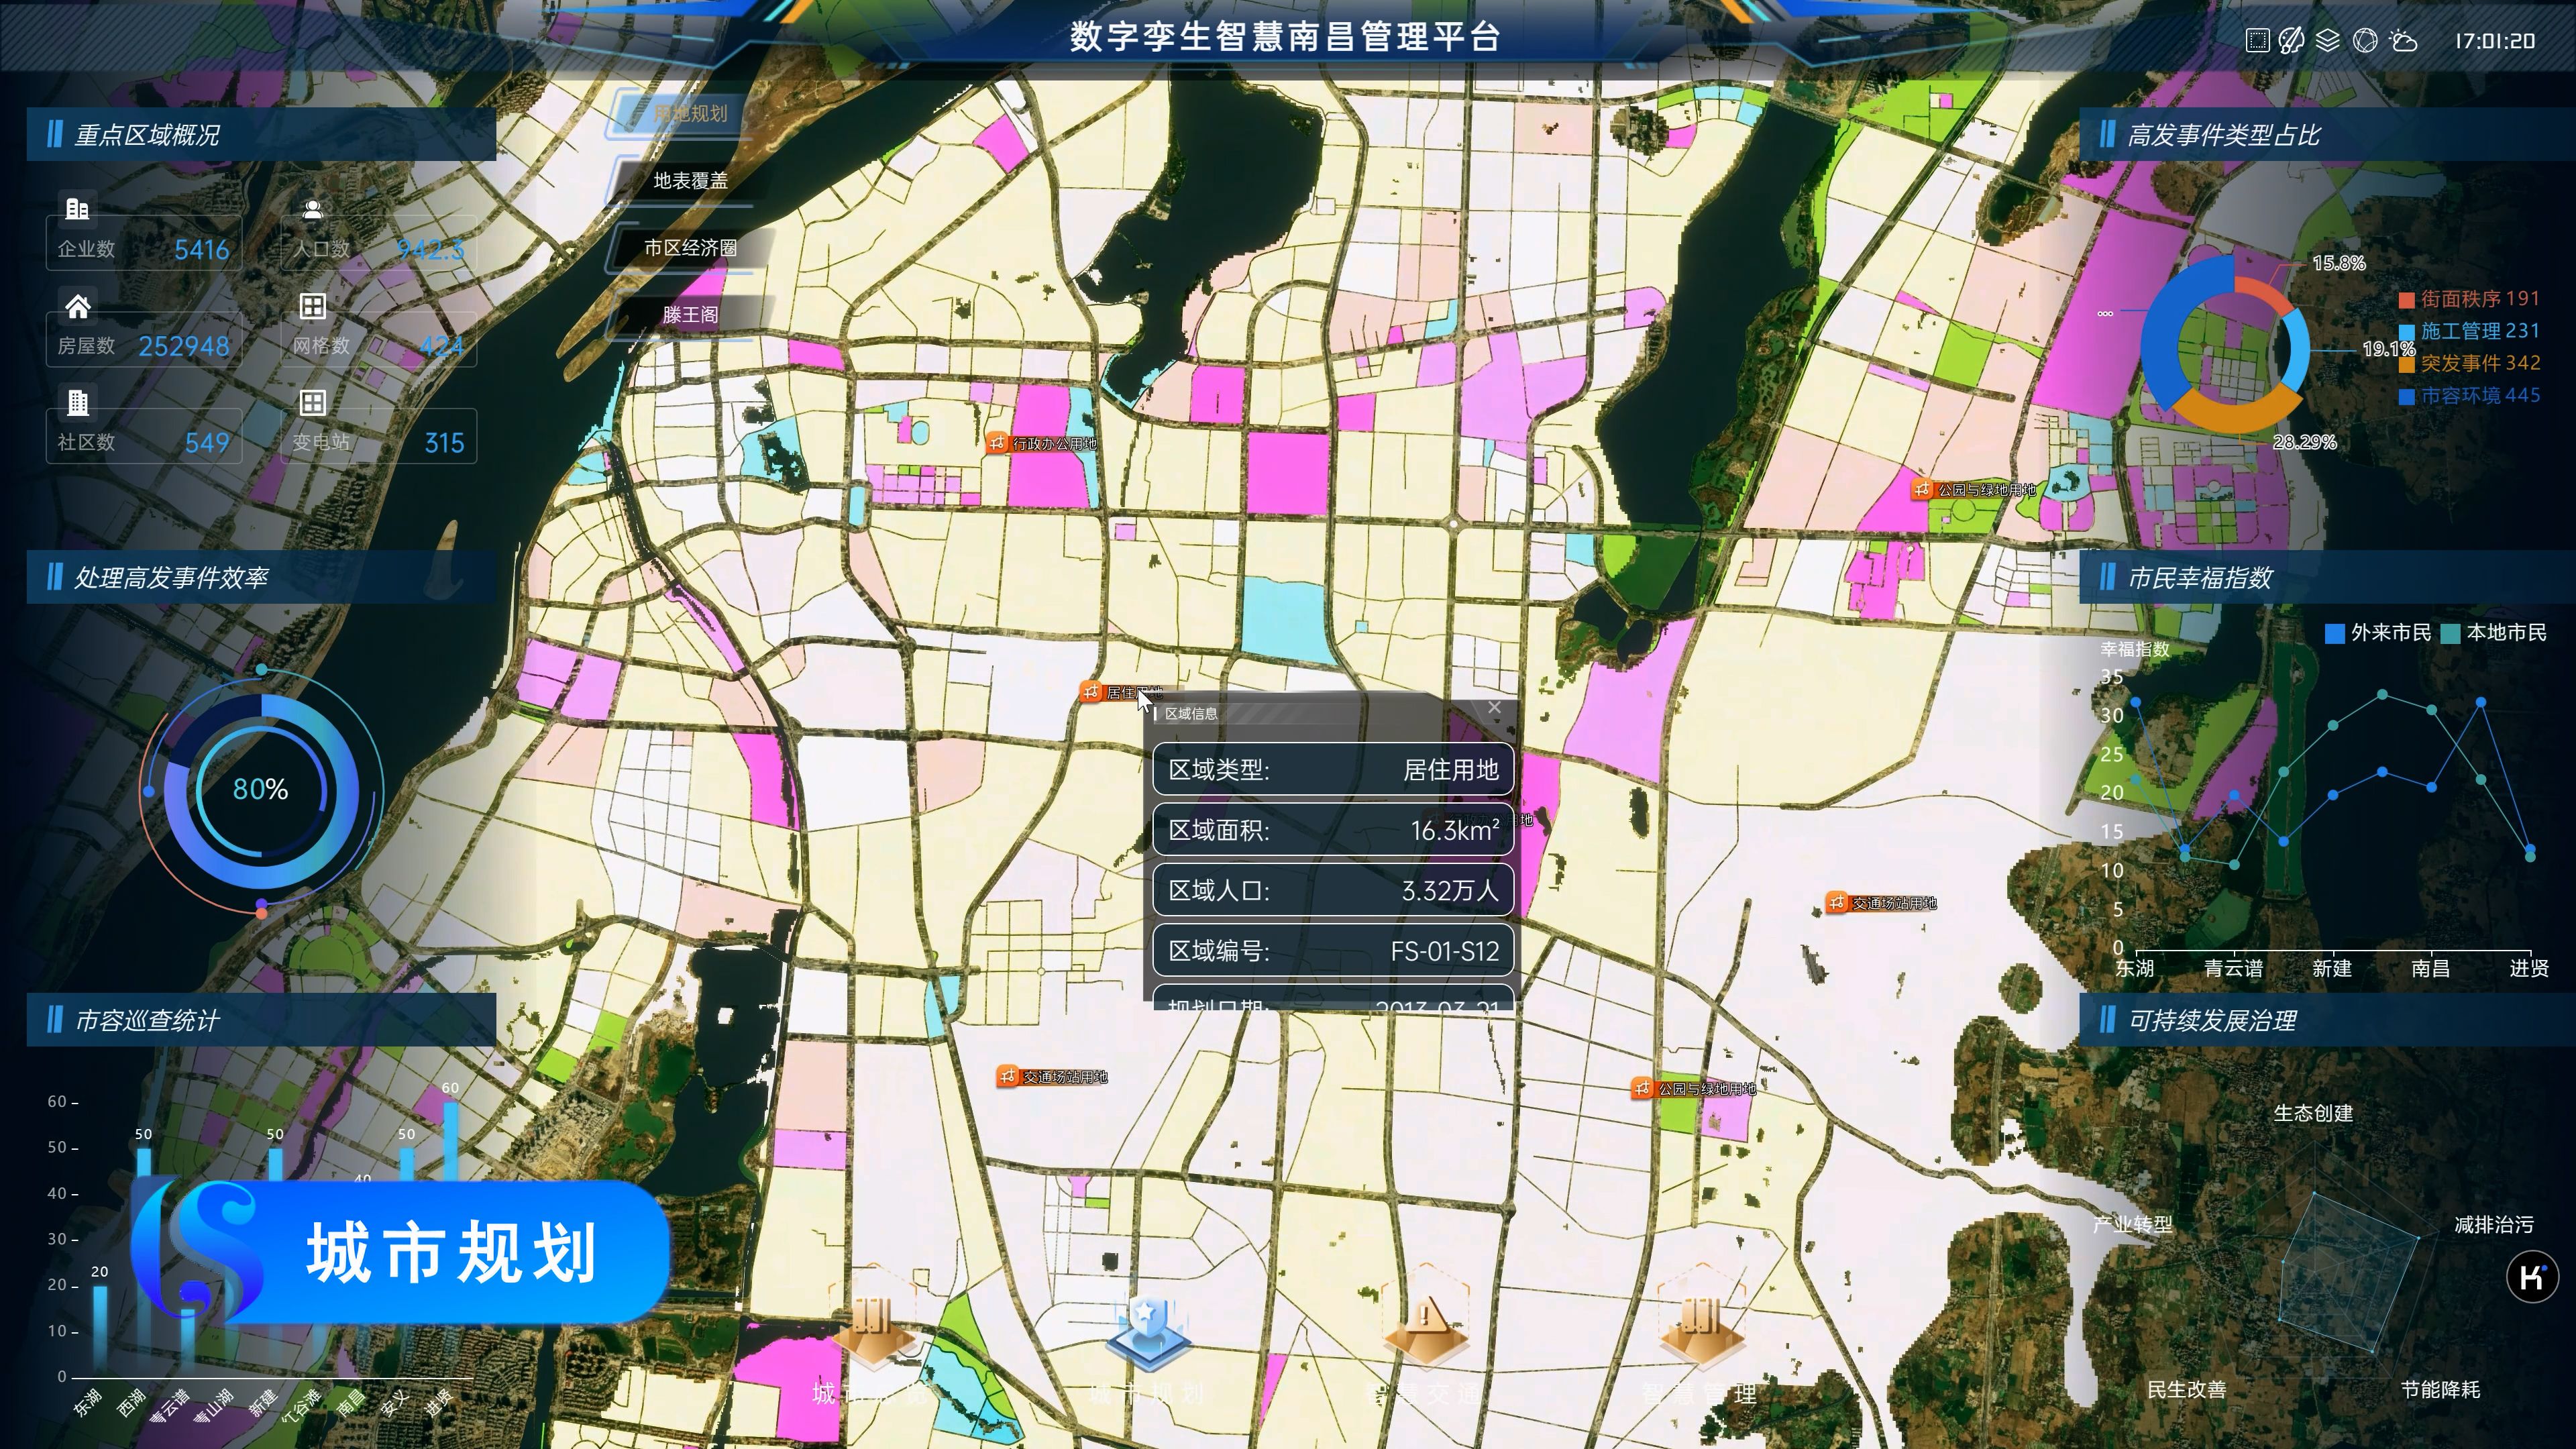Click the box selection tool icon
This screenshot has width=2576, height=1449.
[x=2257, y=40]
